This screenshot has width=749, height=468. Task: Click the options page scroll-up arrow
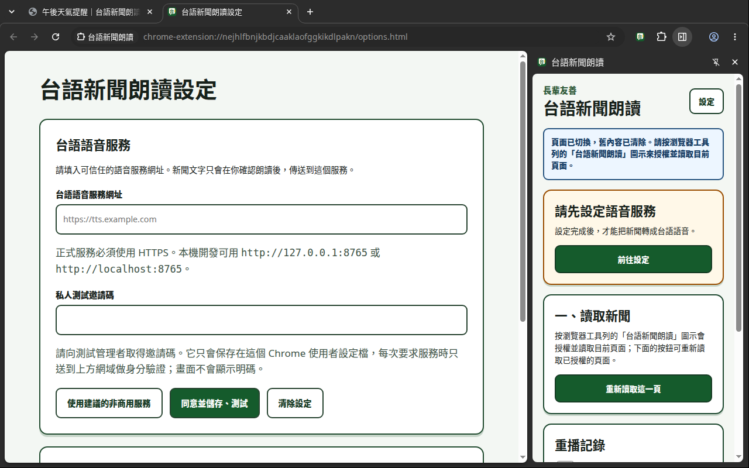click(523, 56)
